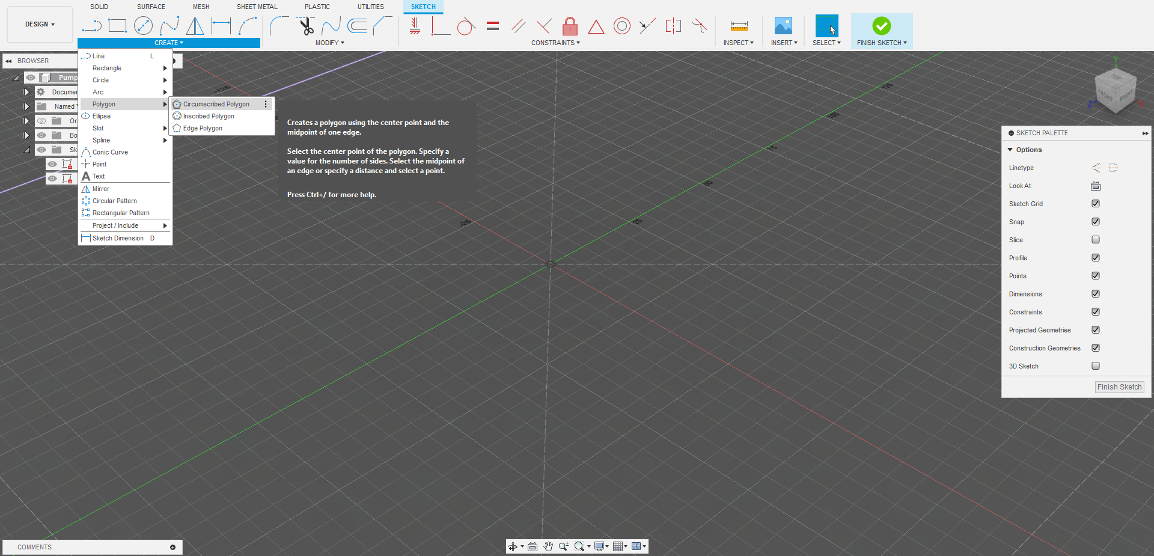Image resolution: width=1154 pixels, height=556 pixels.
Task: Expand the SELECT dropdown
Action: 826,43
